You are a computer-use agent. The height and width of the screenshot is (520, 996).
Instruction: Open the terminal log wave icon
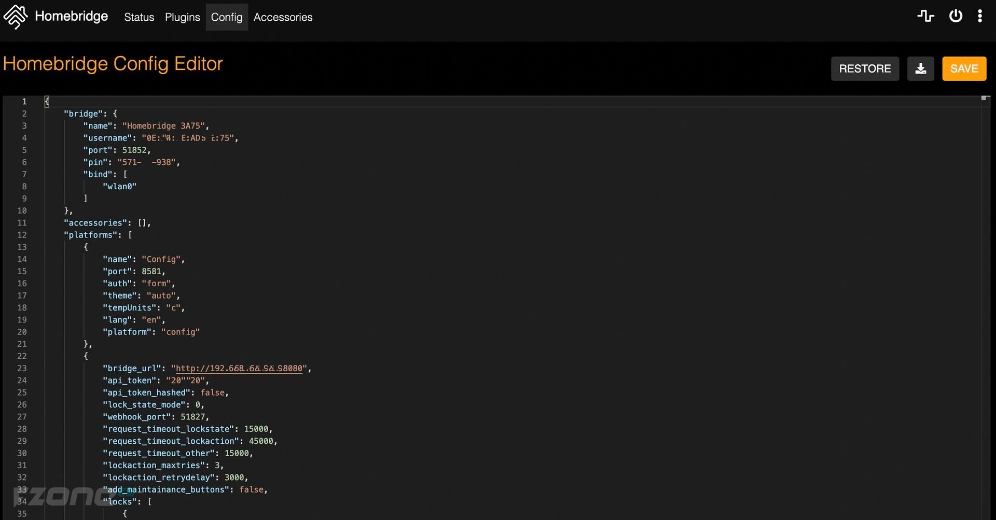pyautogui.click(x=925, y=16)
